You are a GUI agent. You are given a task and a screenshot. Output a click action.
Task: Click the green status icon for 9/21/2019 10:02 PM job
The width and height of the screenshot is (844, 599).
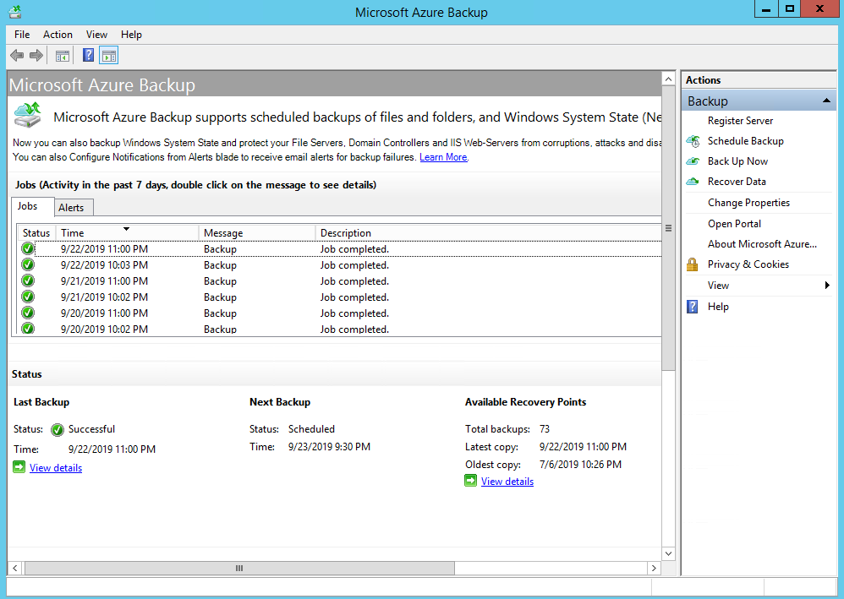click(27, 297)
